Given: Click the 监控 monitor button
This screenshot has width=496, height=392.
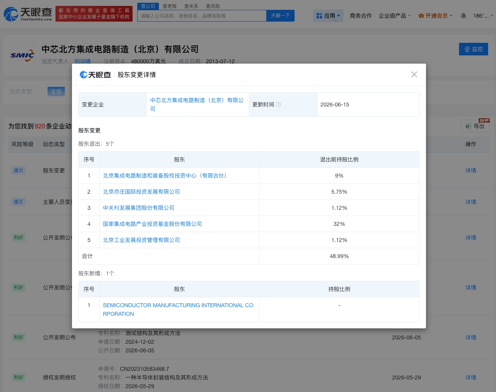Looking at the screenshot, I should tap(473, 49).
